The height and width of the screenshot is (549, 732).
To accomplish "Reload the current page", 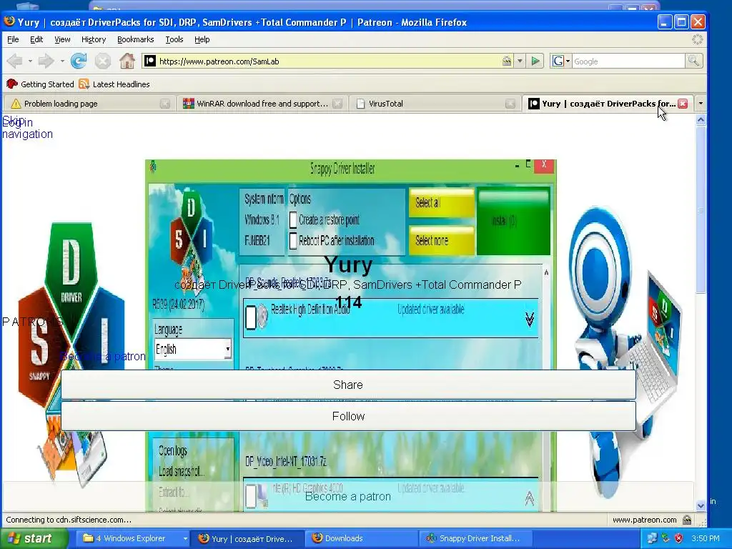I will (79, 61).
